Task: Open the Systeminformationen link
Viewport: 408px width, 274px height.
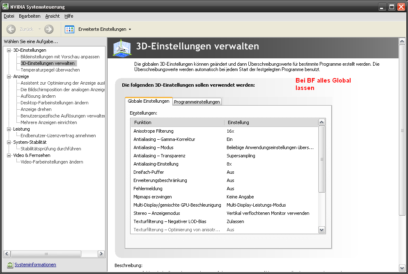Action: click(35, 265)
